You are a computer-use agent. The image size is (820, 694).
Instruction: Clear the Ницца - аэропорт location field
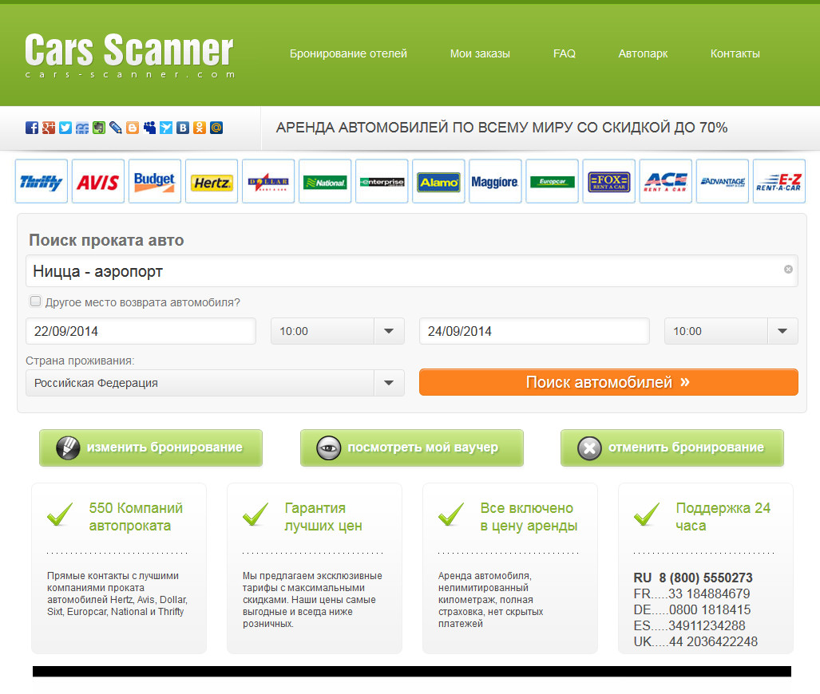pyautogui.click(x=788, y=270)
